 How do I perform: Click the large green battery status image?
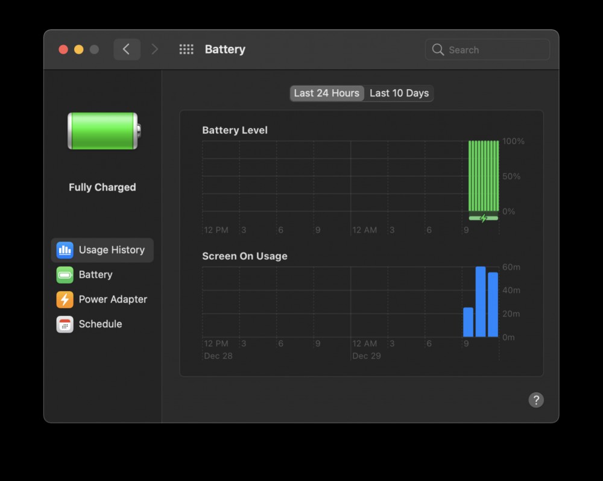coord(104,131)
